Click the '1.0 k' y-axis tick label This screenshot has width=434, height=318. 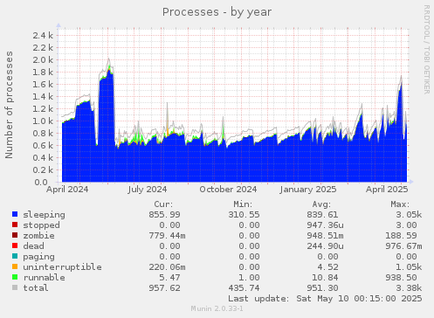43,121
